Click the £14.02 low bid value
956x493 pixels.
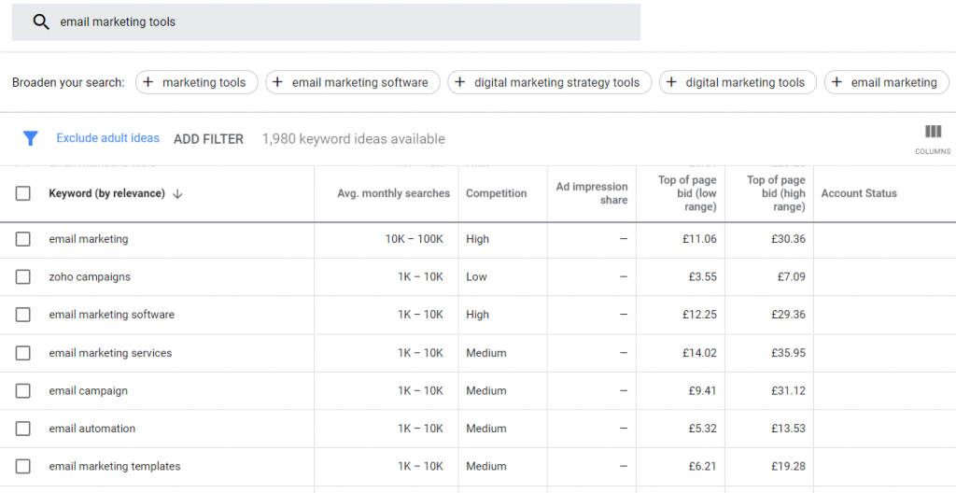tap(699, 353)
